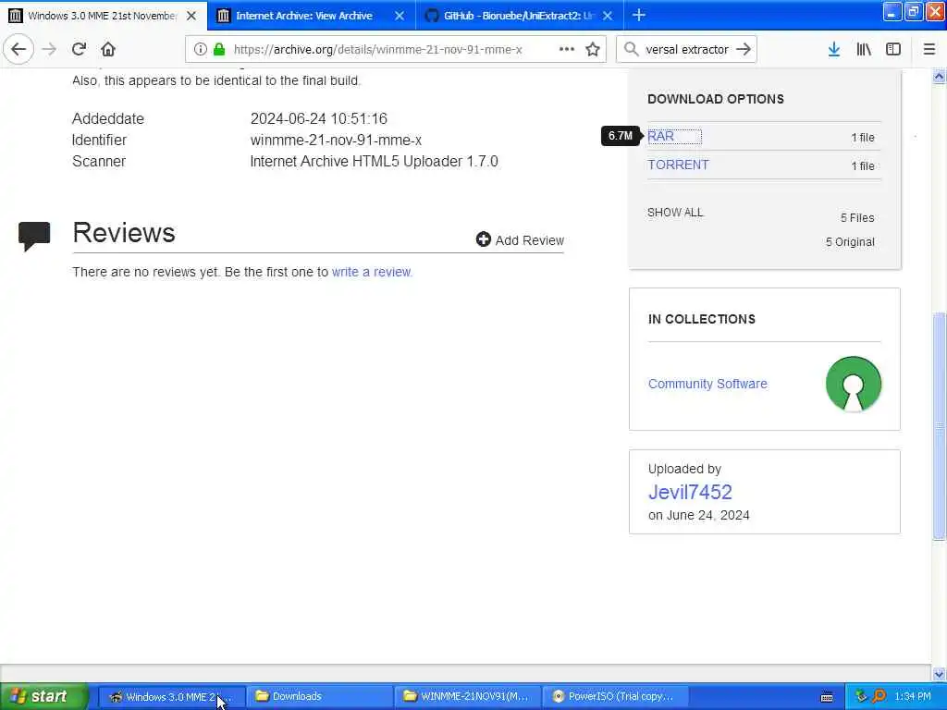Open the Library bookmarks icon
947x710 pixels.
click(x=864, y=49)
